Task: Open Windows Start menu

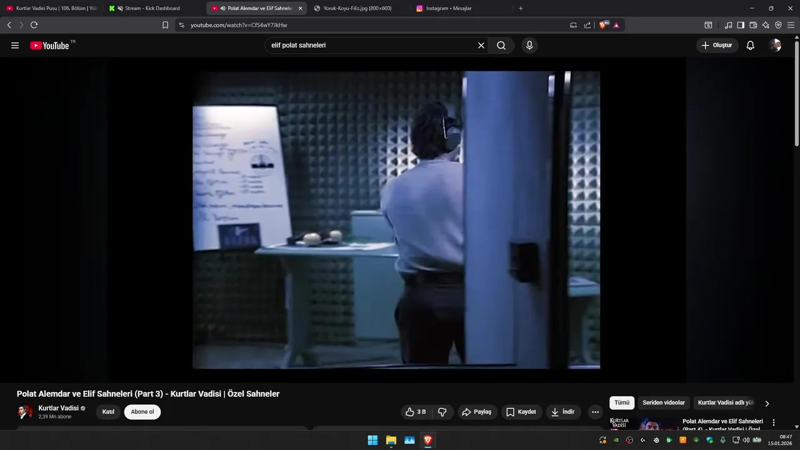Action: coord(372,440)
